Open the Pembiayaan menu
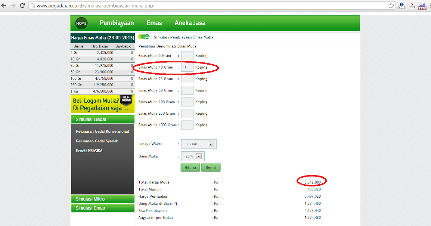Screen dimensions: 431x226 [117, 23]
